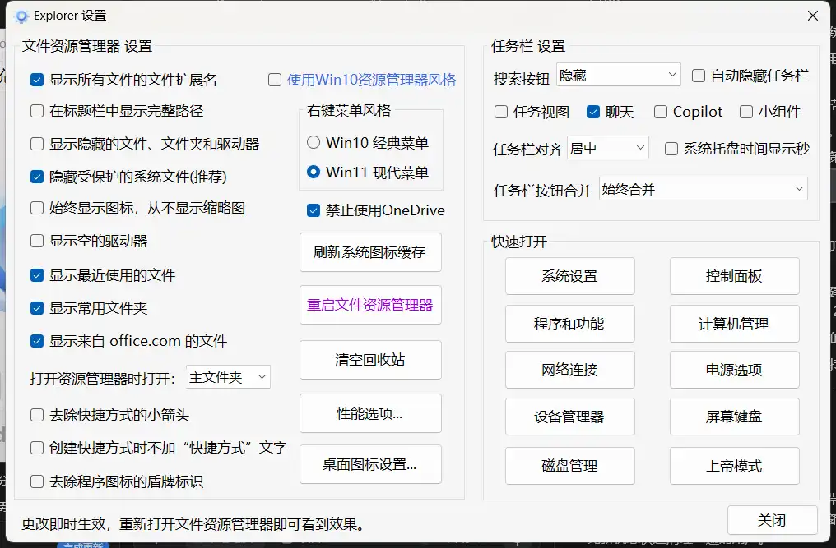Image resolution: width=836 pixels, height=548 pixels.
Task: Open 系统设置 quick launch button
Action: tap(570, 276)
